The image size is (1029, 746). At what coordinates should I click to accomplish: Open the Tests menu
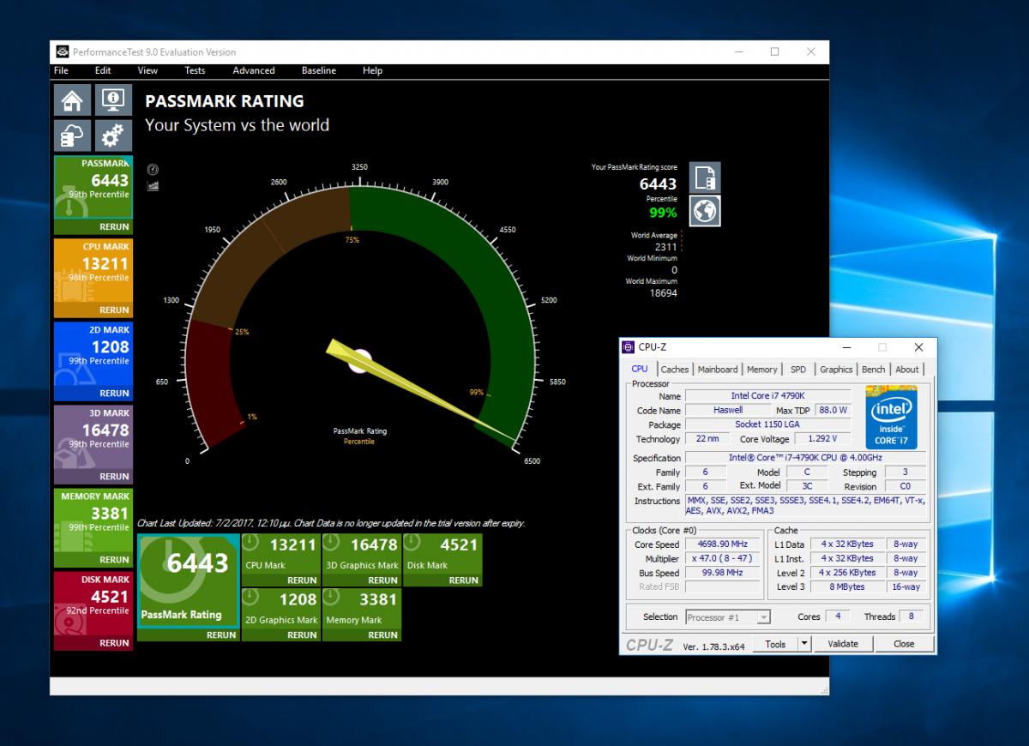point(195,70)
